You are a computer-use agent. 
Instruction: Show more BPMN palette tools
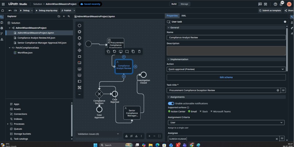pyautogui.click(x=80, y=94)
